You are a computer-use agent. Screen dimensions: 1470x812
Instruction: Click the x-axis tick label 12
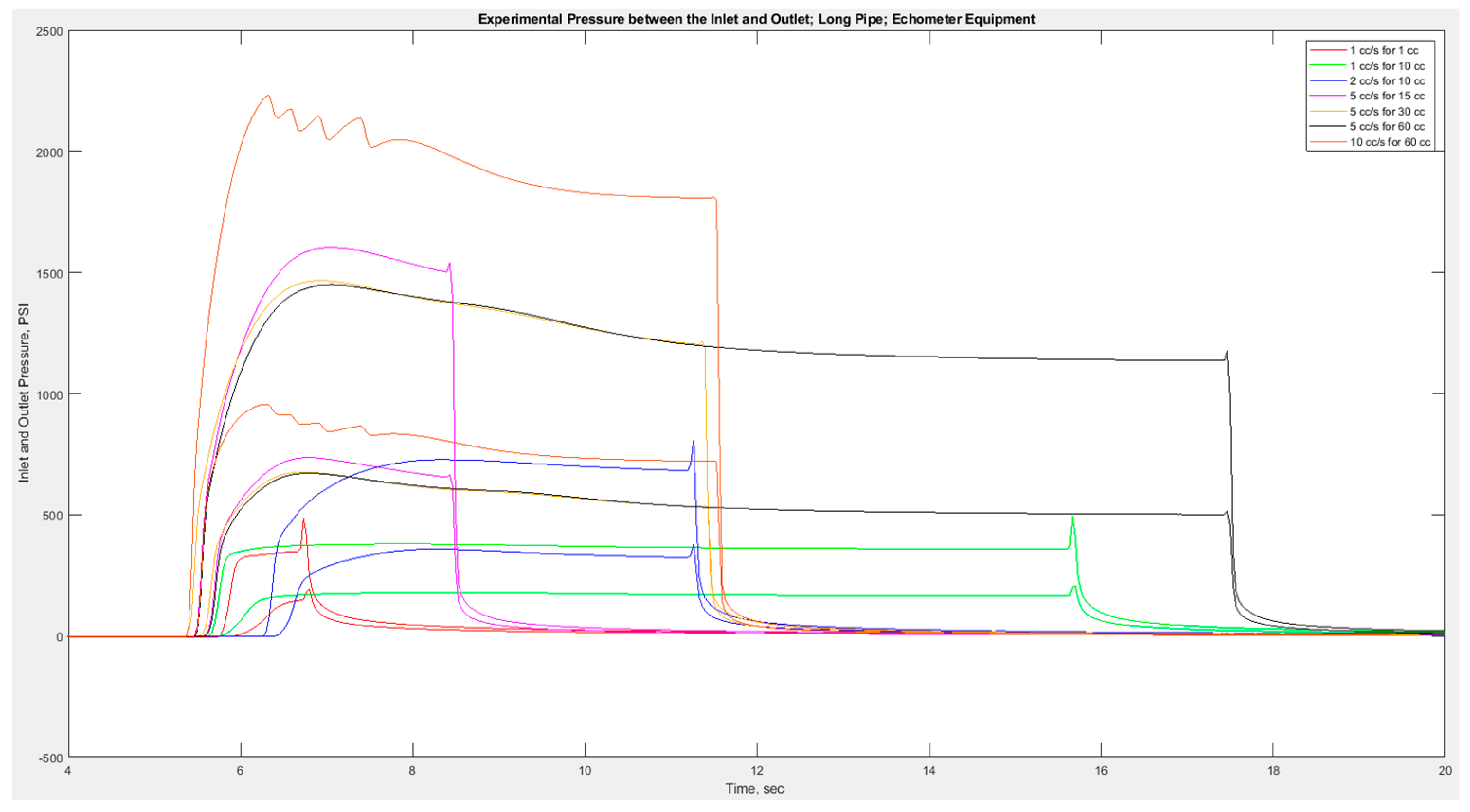pyautogui.click(x=757, y=770)
